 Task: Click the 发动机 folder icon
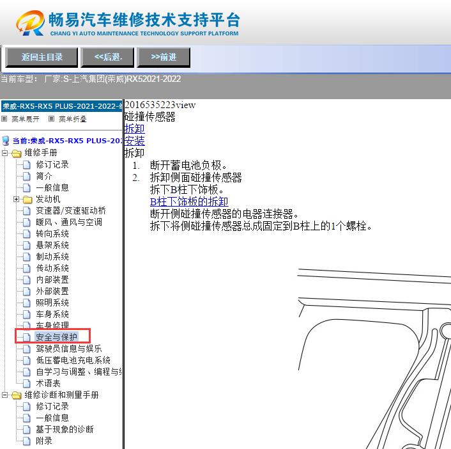tap(27, 200)
